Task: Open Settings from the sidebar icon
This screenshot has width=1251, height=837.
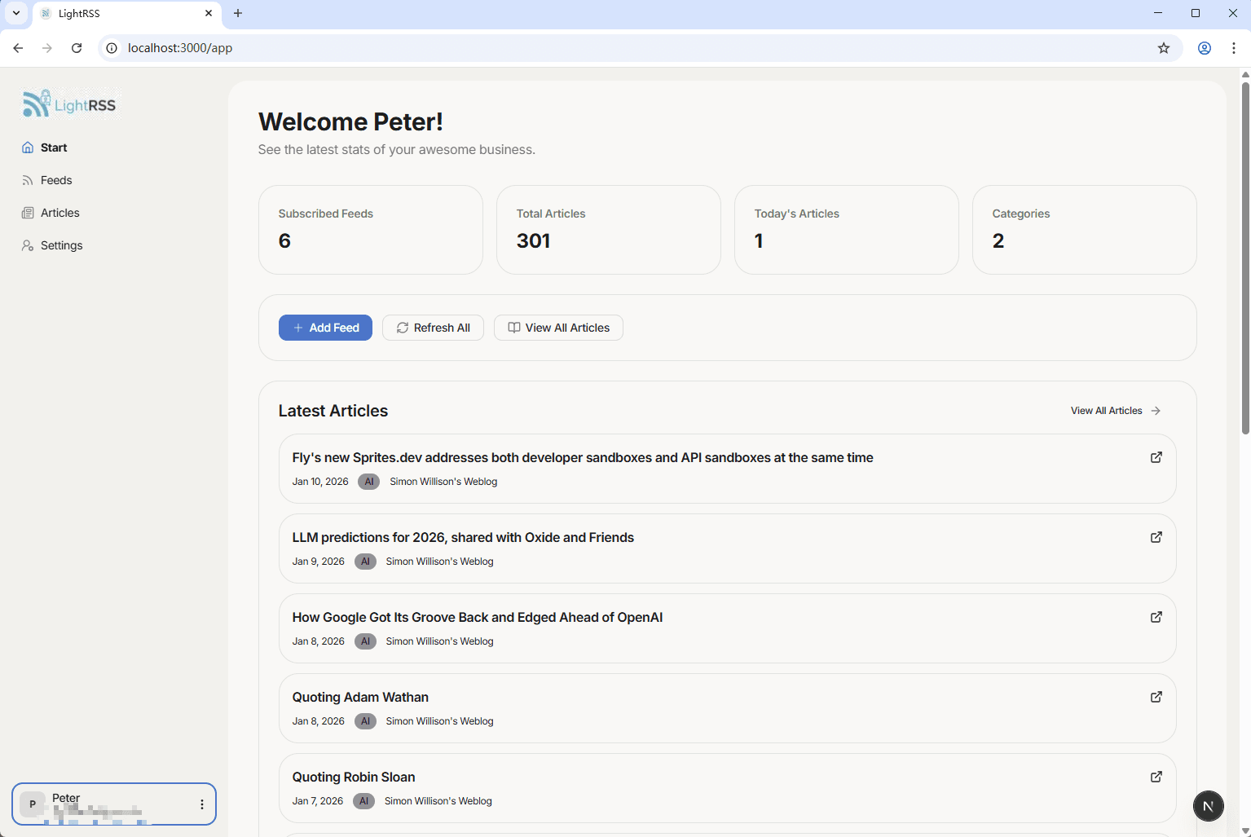Action: [27, 245]
